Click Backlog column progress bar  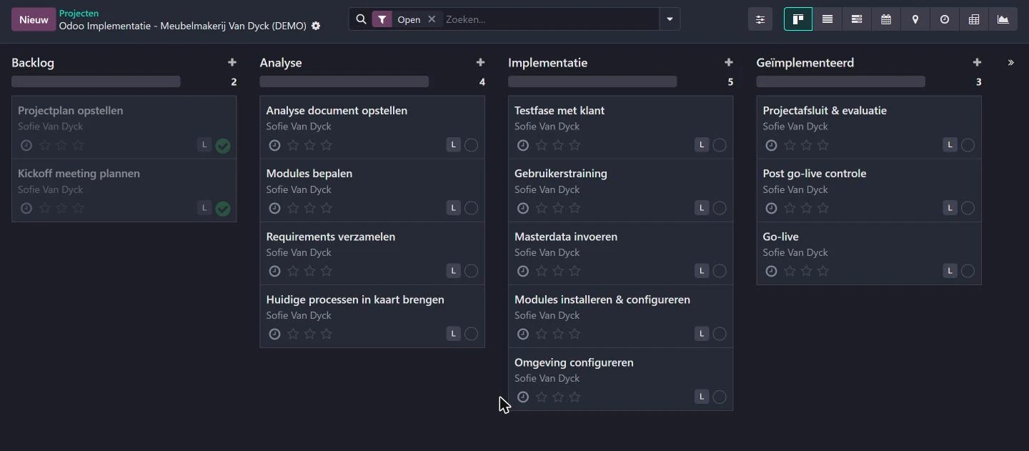[96, 82]
